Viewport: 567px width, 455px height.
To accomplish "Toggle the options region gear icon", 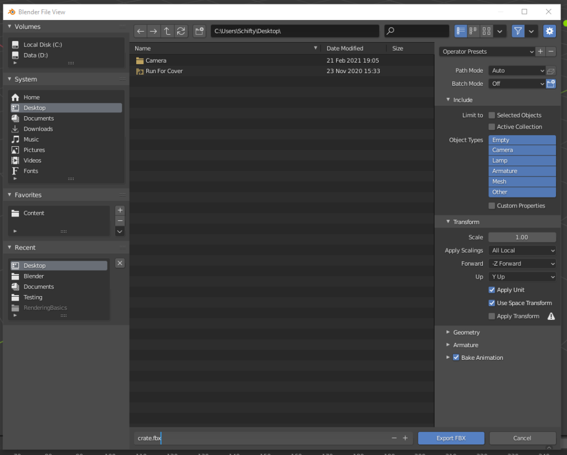I will pyautogui.click(x=549, y=31).
